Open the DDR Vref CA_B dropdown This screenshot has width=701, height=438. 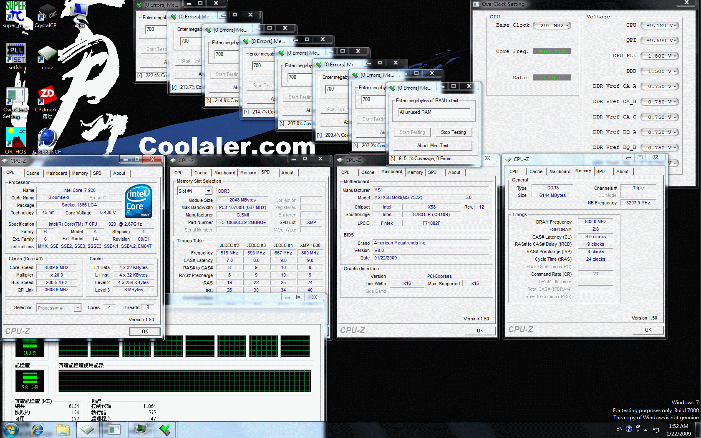(659, 102)
